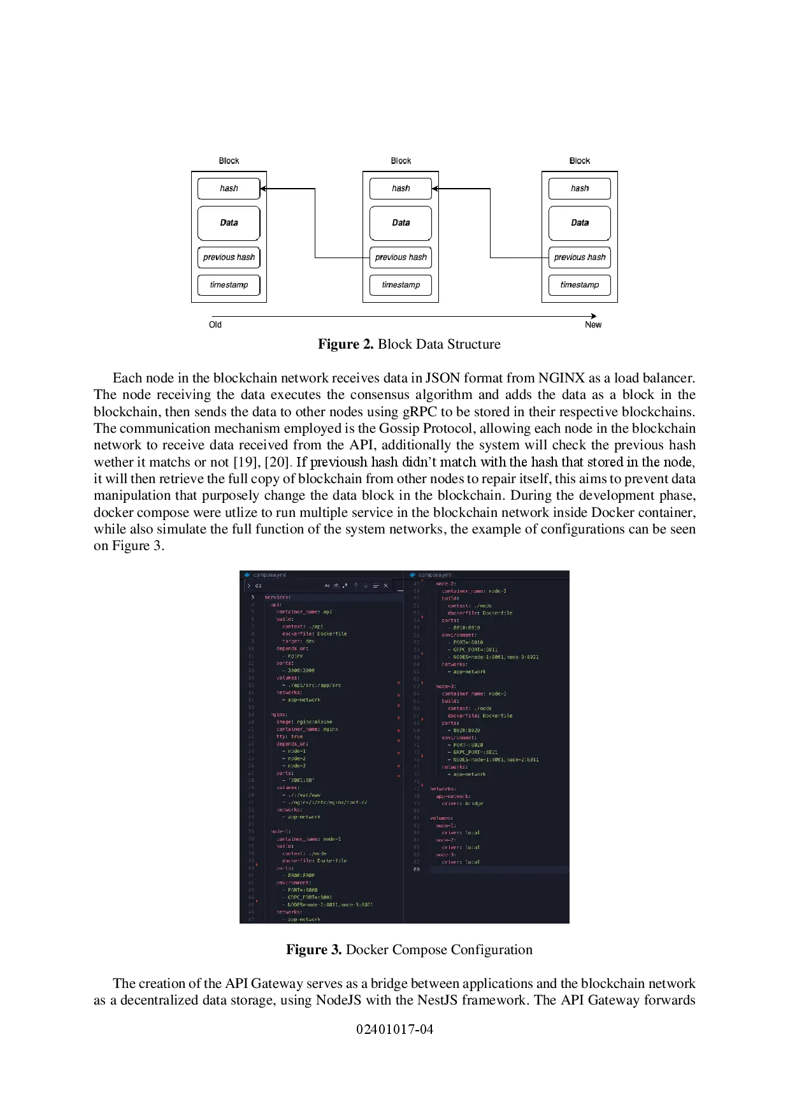Expand the replace toggle chevron
790x1118 pixels.
[x=248, y=585]
